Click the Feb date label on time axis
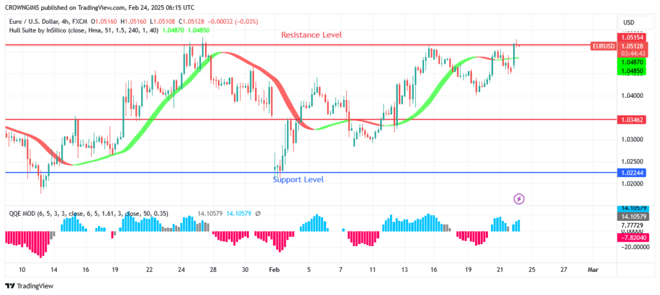Viewport: 660px width, 295px height. click(x=275, y=269)
